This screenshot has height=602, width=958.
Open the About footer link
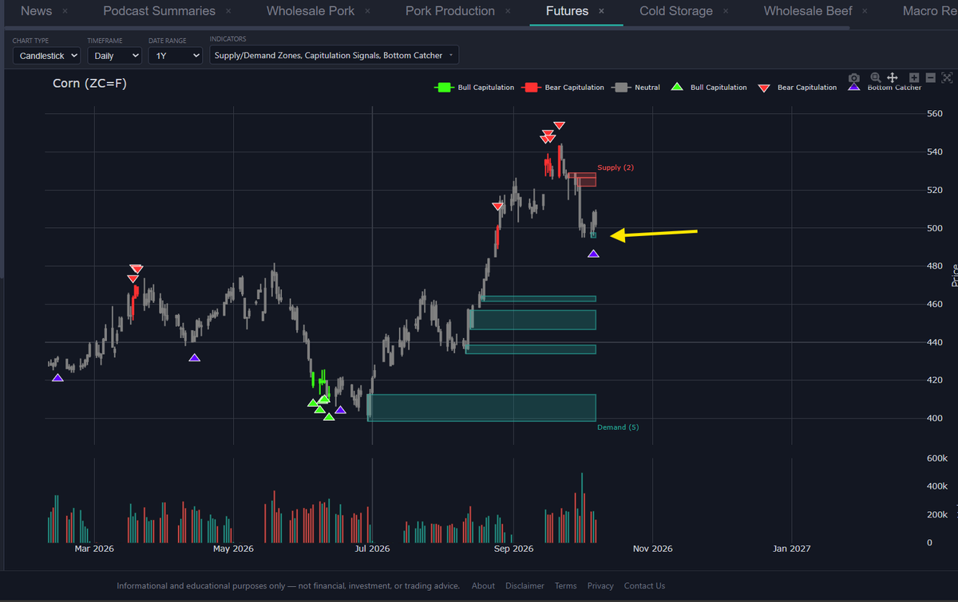click(483, 586)
